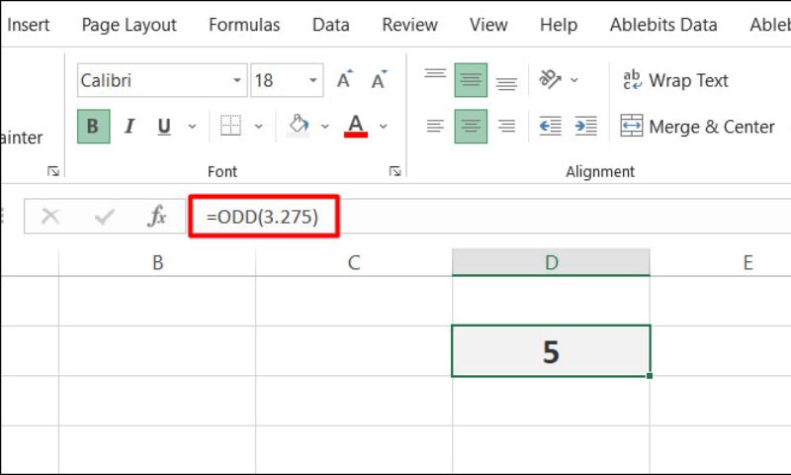Expand the font size dropdown arrow

(312, 80)
